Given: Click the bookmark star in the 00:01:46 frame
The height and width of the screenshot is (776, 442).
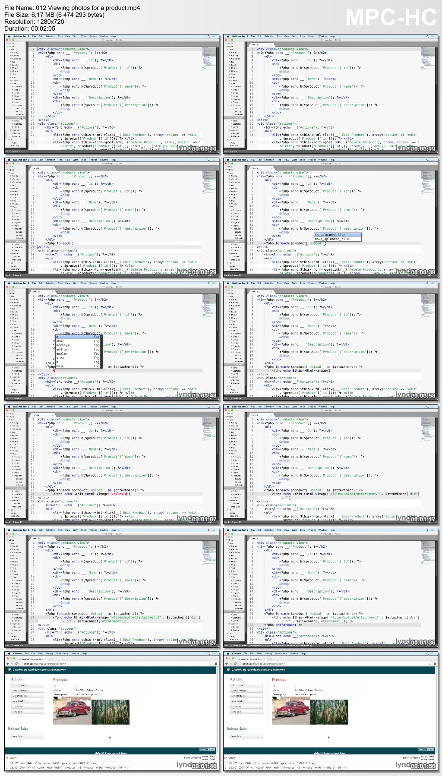Looking at the screenshot, I should [x=211, y=664].
